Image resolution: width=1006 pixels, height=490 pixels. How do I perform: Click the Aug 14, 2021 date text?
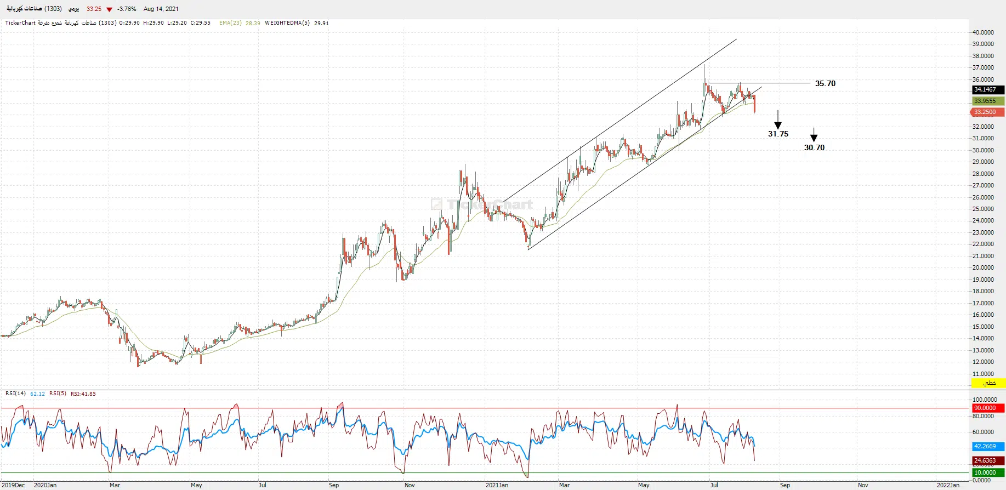click(x=161, y=9)
